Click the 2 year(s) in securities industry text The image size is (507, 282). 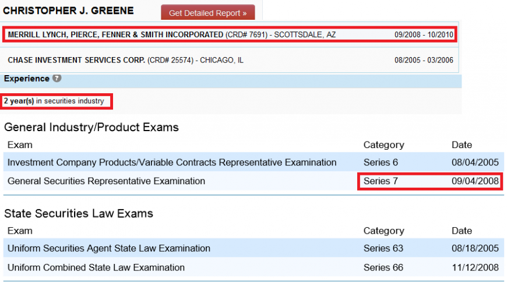click(x=54, y=101)
